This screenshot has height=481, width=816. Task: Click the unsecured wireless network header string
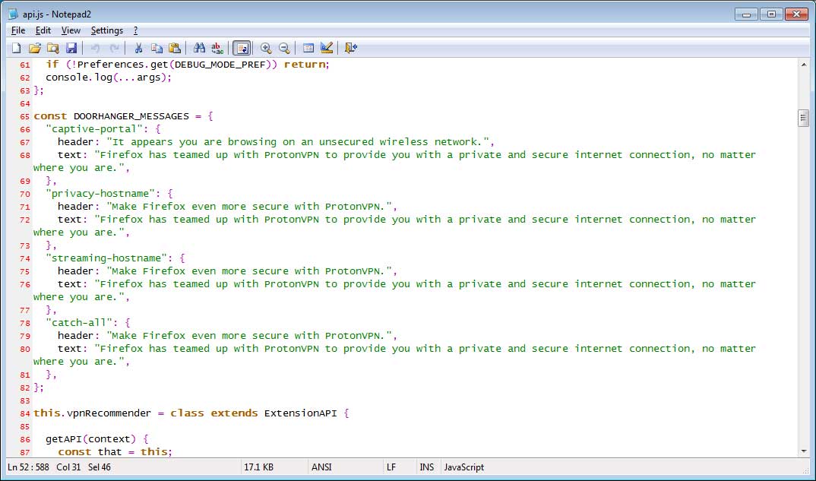pos(298,142)
